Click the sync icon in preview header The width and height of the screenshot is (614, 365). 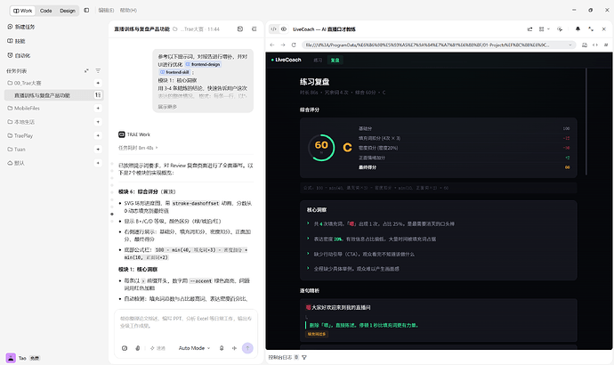(560, 29)
